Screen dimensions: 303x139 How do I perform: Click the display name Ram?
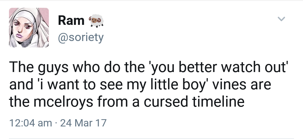point(71,21)
